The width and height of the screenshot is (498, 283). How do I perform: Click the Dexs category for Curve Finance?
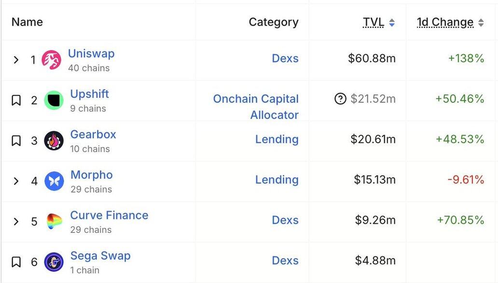pyautogui.click(x=285, y=220)
